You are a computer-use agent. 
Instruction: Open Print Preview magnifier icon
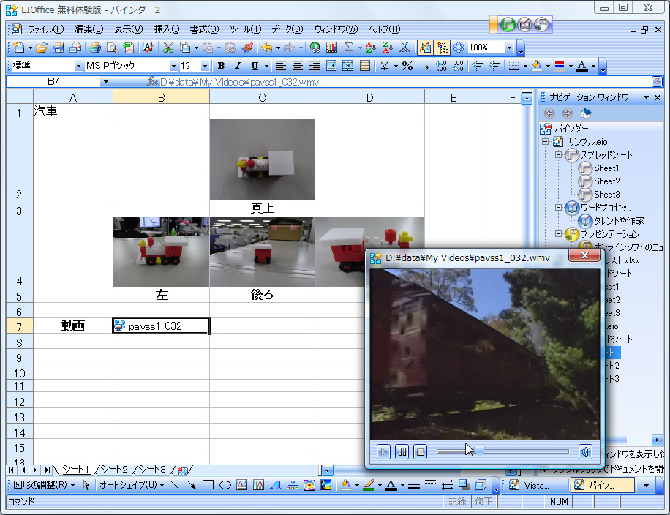point(111,48)
